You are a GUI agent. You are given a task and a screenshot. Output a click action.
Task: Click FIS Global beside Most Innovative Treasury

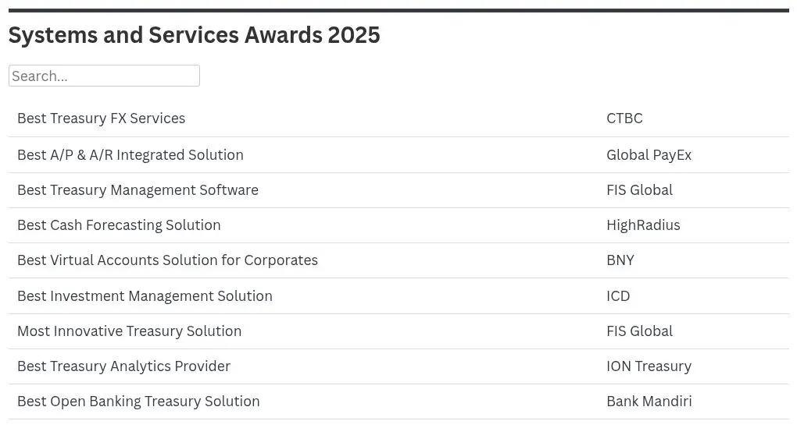coord(639,331)
